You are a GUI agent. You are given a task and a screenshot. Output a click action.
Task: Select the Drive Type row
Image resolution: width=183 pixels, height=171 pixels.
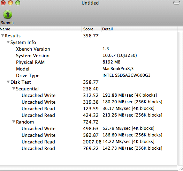click(89, 75)
